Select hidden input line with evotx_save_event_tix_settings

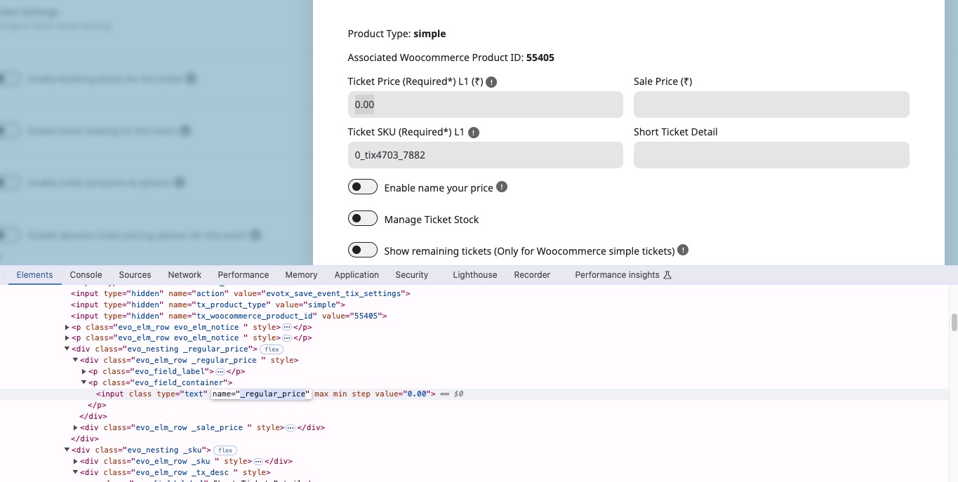[x=241, y=293]
